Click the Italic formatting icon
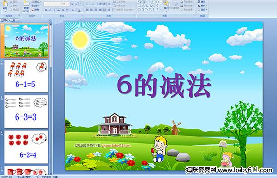277x178 pixels. pos(50,10)
